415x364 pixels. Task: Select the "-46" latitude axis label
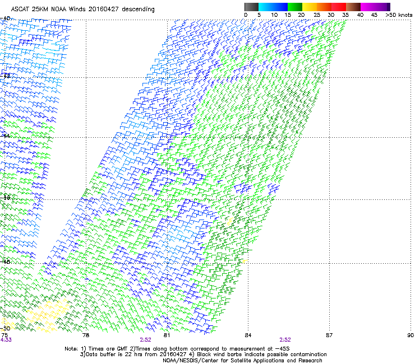coord(5,198)
